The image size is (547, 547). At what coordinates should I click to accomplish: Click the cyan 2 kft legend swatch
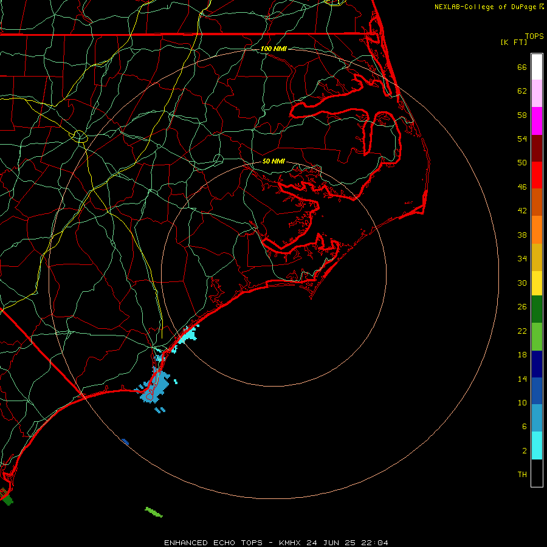click(537, 446)
